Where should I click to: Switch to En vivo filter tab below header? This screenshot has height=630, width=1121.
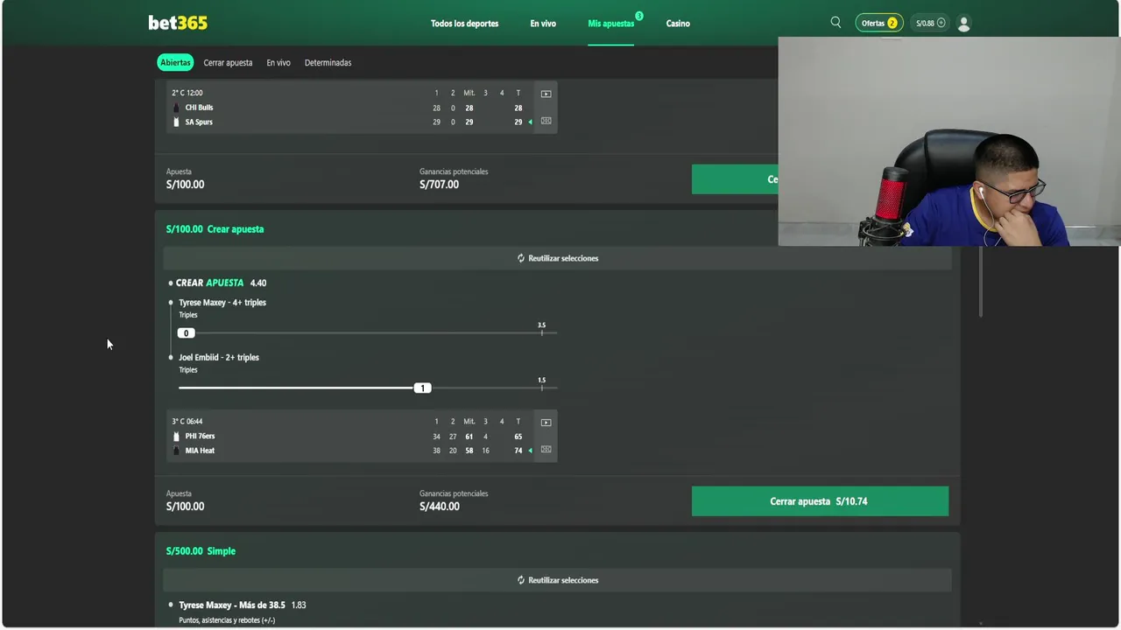coord(278,63)
